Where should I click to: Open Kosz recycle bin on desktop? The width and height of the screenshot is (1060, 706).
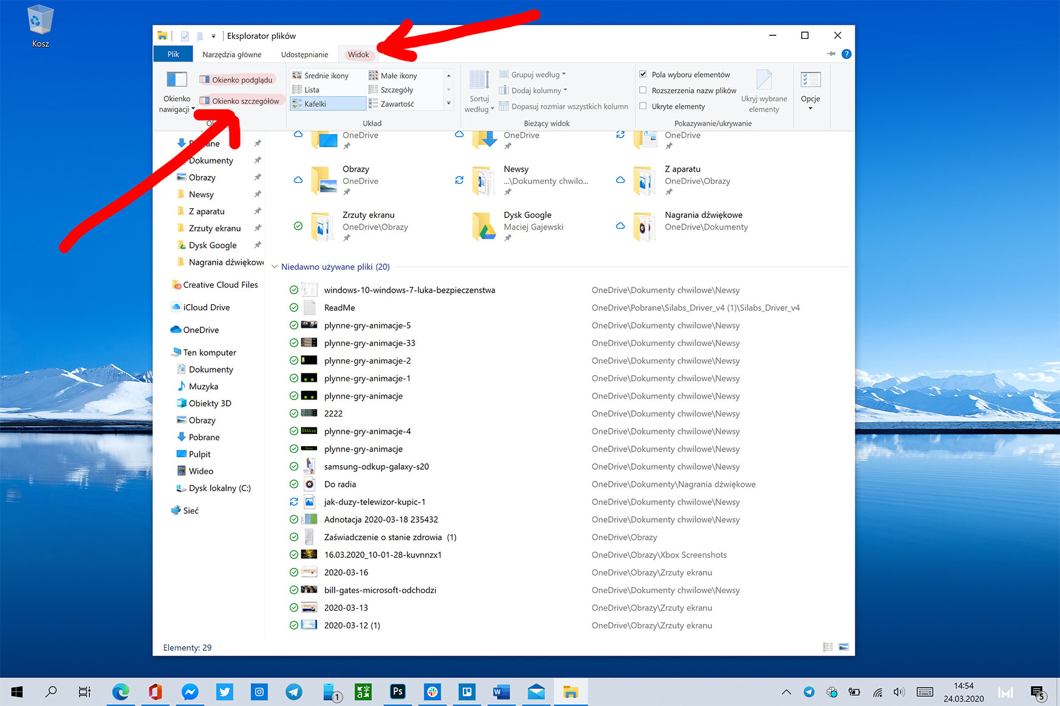pos(41,27)
